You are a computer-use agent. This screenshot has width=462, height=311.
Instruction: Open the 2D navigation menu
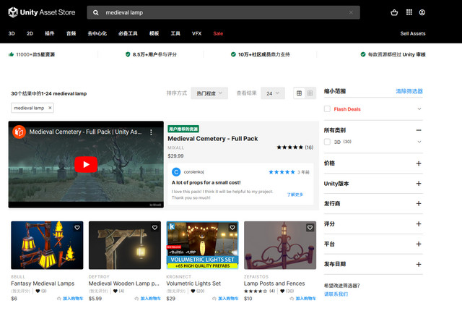[30, 34]
